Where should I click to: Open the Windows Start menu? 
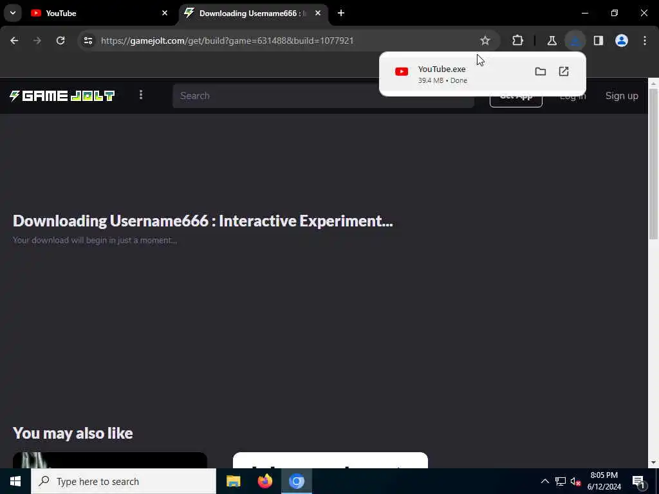point(15,481)
